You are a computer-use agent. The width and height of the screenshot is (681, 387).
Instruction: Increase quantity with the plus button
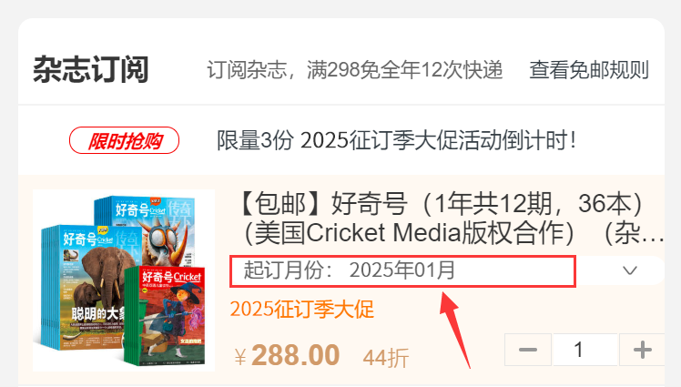(643, 350)
